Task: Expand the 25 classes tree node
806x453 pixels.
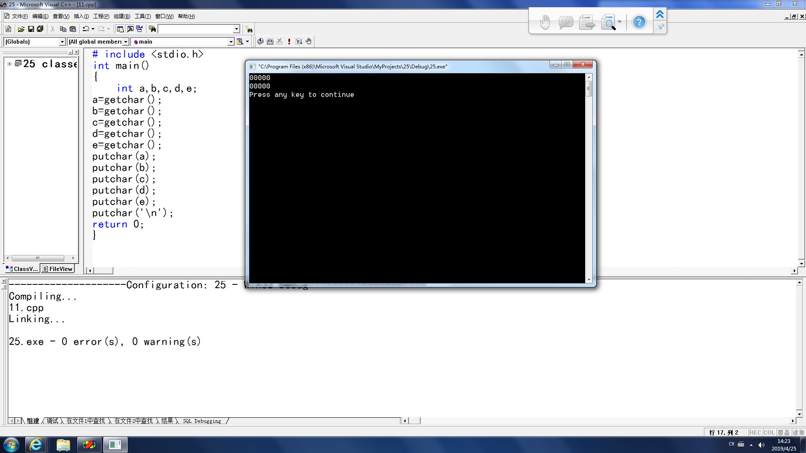Action: pos(9,64)
